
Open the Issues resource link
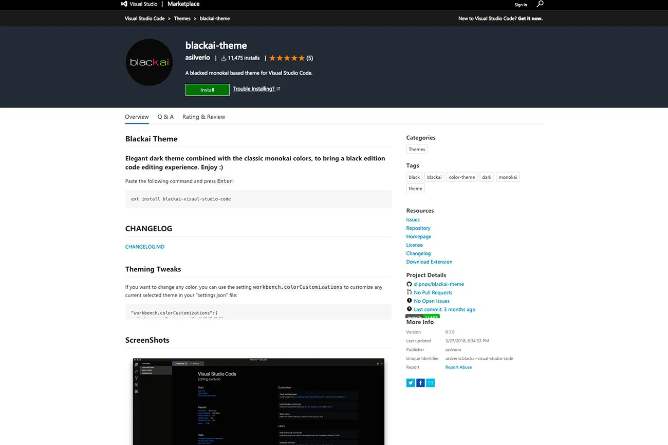(413, 220)
